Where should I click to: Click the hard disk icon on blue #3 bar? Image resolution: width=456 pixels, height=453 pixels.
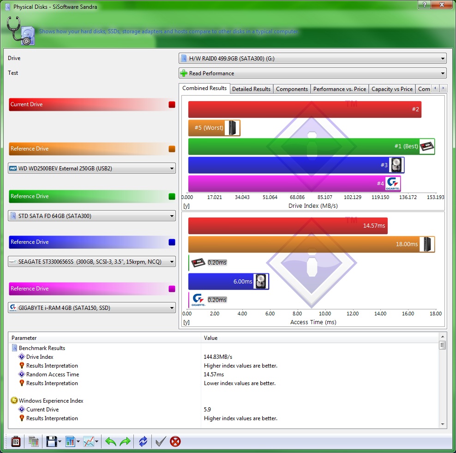pyautogui.click(x=396, y=165)
